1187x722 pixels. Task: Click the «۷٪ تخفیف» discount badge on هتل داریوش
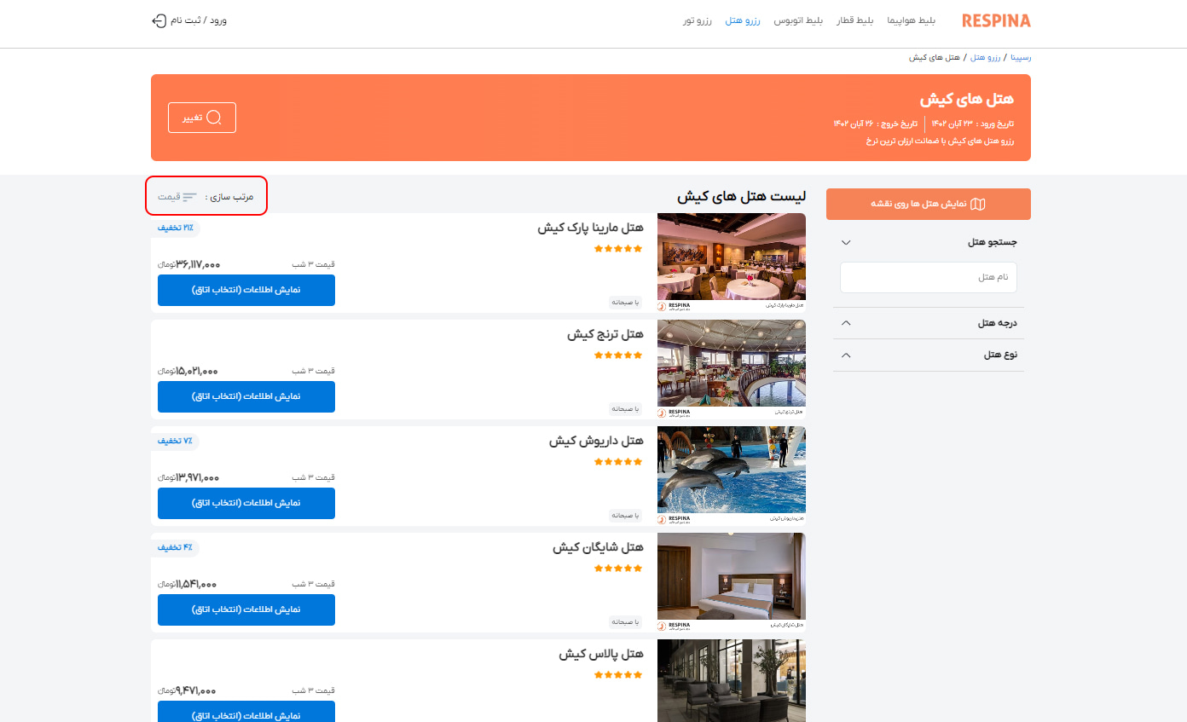click(x=174, y=442)
